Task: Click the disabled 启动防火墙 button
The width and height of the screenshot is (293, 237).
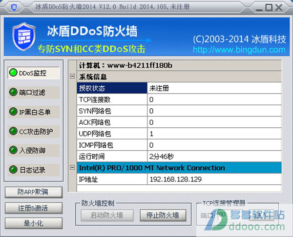Action: point(107,215)
